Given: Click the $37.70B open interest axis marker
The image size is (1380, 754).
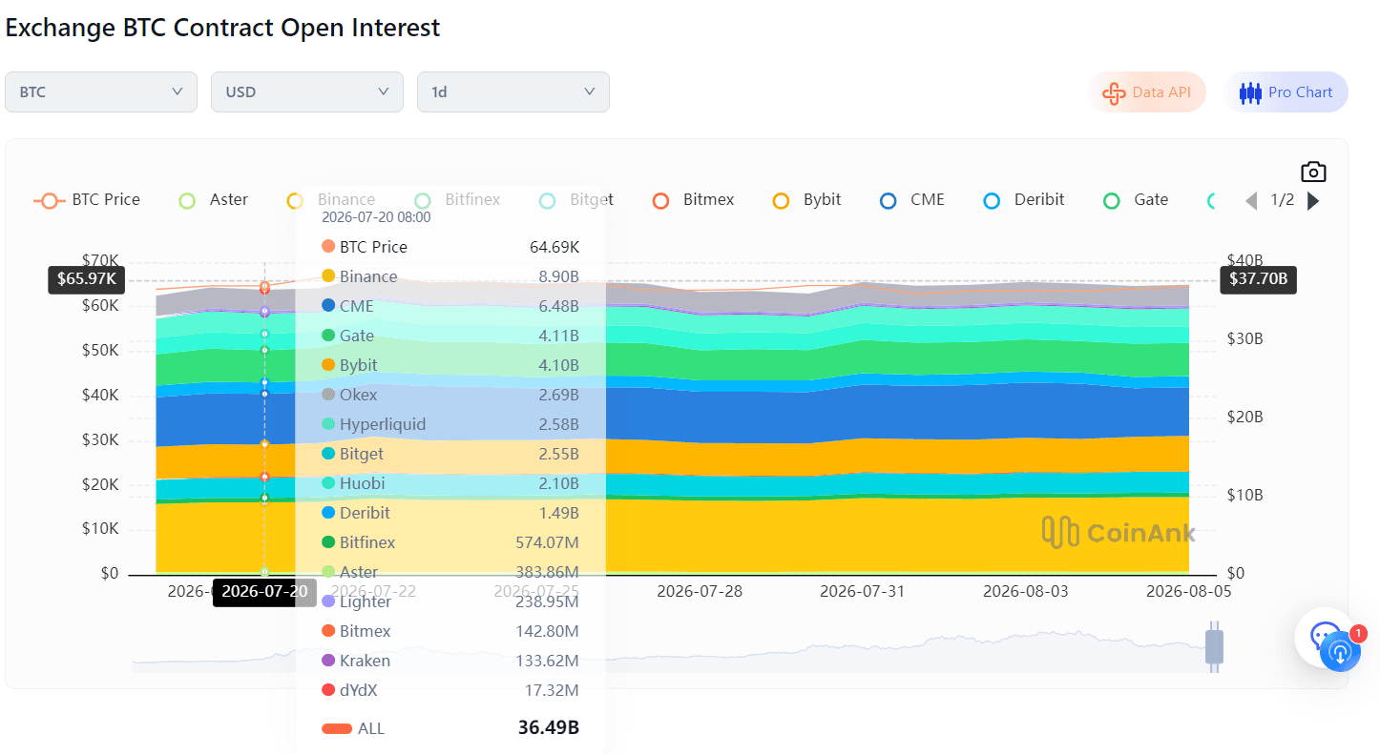Looking at the screenshot, I should point(1259,279).
